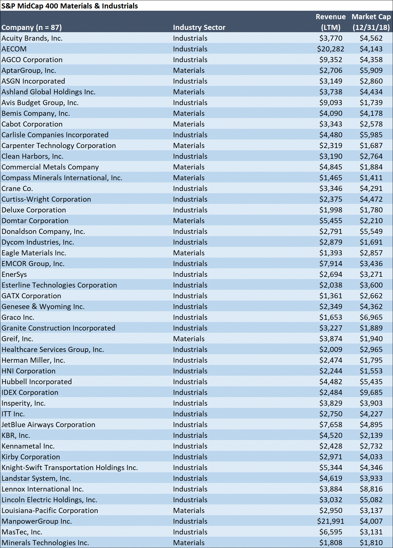Select 'Healthcare Services Group, Inc.' cell
This screenshot has height=548, width=393.
tap(53, 349)
